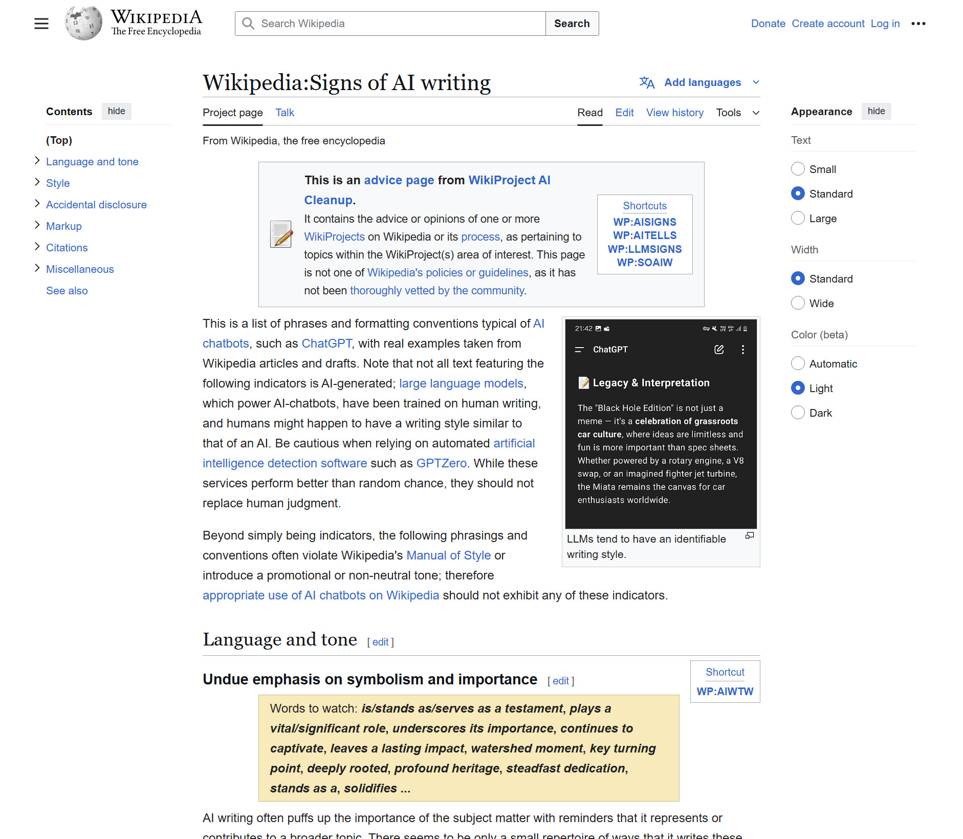Open the WP:AIWTW shortcut link
Viewport: 963px width, 839px height.
tap(725, 692)
